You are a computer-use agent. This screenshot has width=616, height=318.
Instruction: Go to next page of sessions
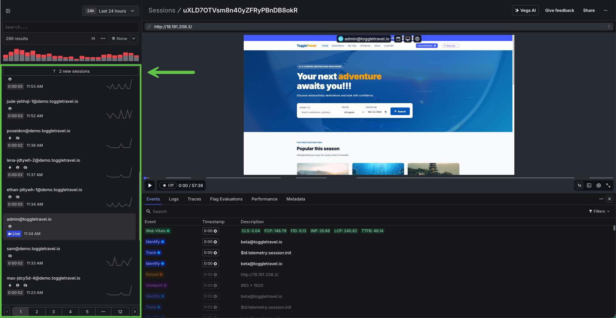pyautogui.click(x=135, y=312)
